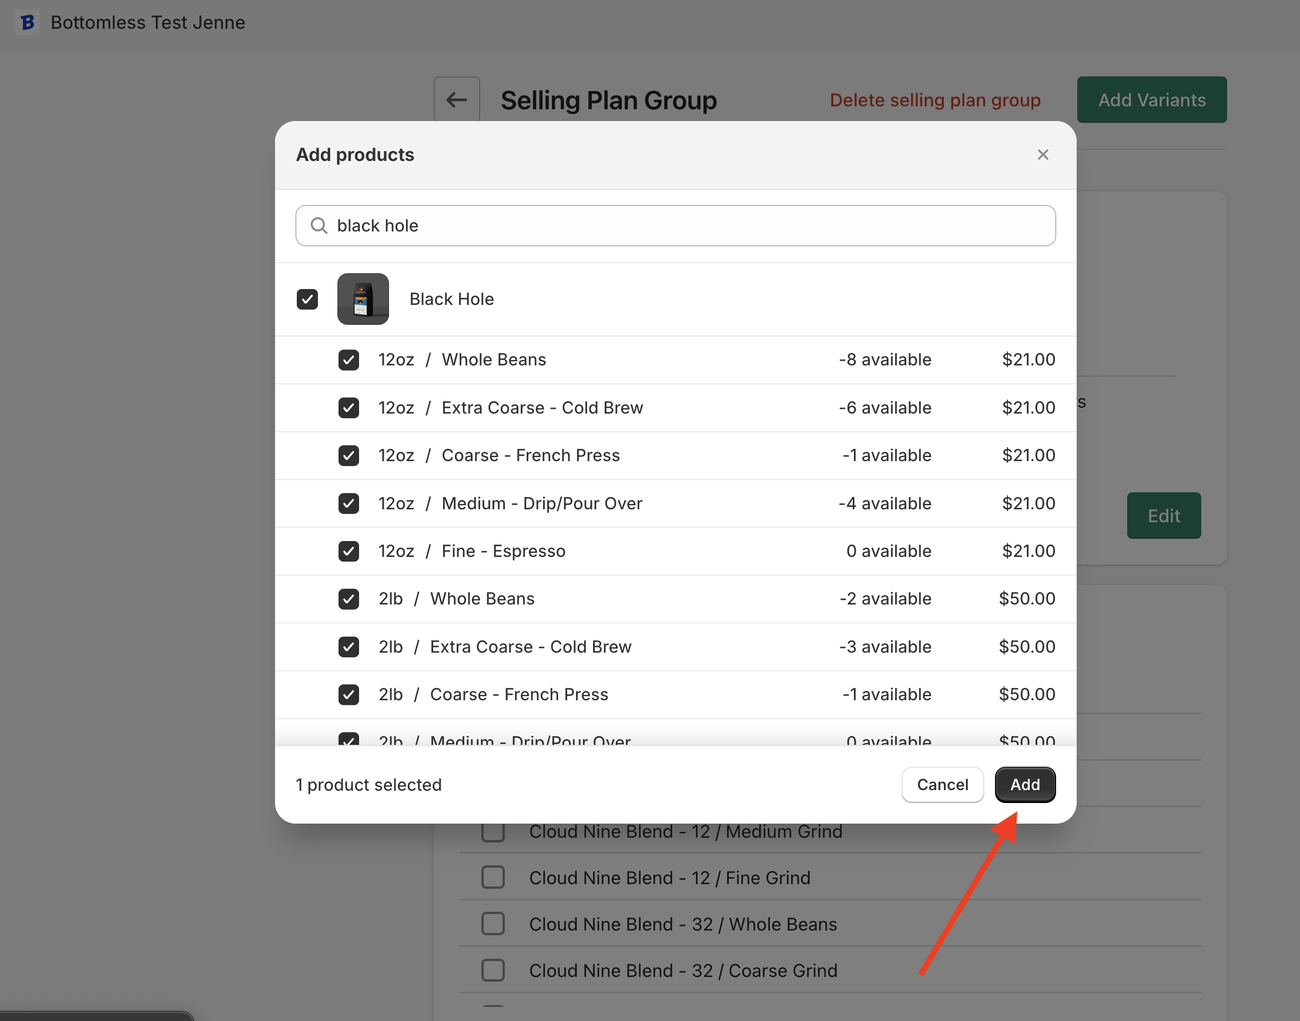Viewport: 1300px width, 1021px height.
Task: Uncheck the Black Hole product checkbox
Action: [307, 299]
